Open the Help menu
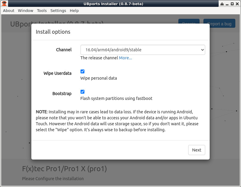This screenshot has width=241, height=187. point(74,11)
